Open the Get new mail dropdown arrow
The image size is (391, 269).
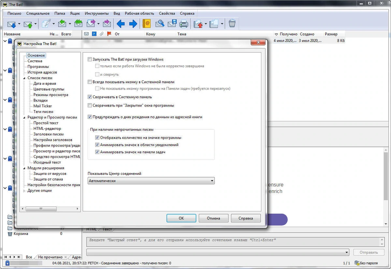(19, 24)
